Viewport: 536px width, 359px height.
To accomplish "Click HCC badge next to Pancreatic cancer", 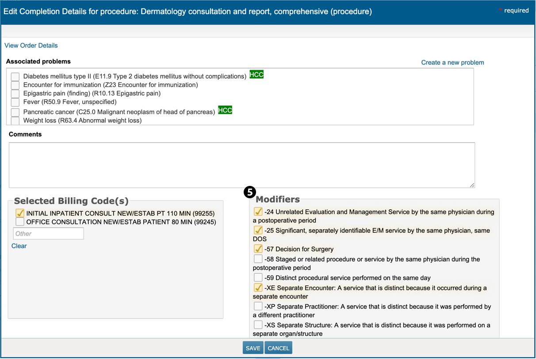I will [x=225, y=110].
